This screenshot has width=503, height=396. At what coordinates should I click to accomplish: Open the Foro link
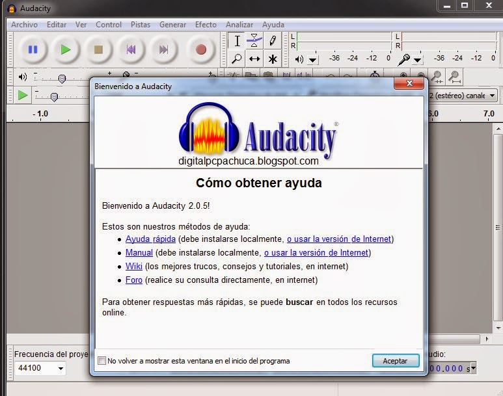click(134, 280)
